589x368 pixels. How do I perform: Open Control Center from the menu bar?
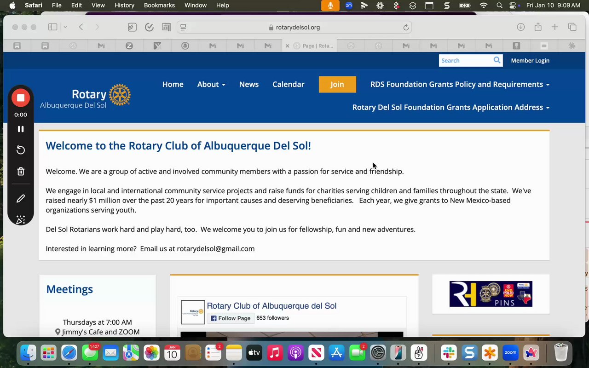point(514,6)
